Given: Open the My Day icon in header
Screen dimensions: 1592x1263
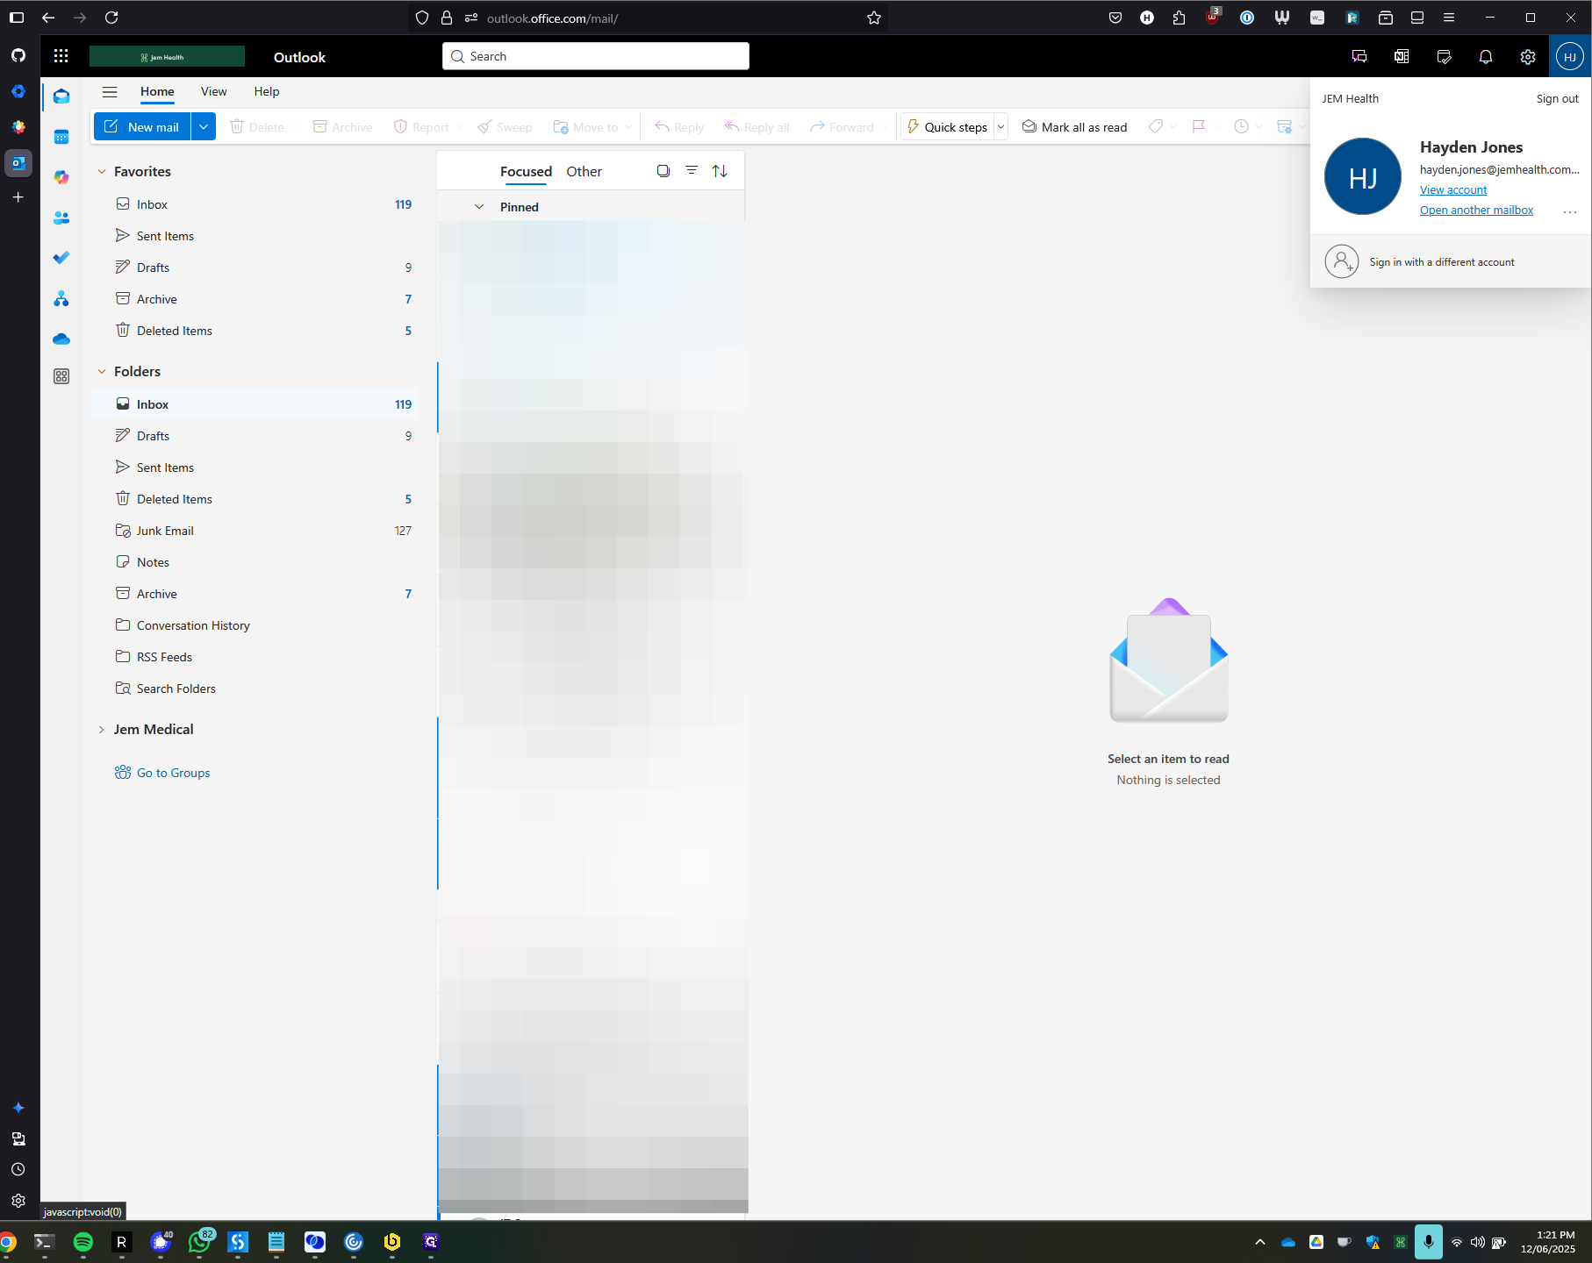Looking at the screenshot, I should point(1444,57).
